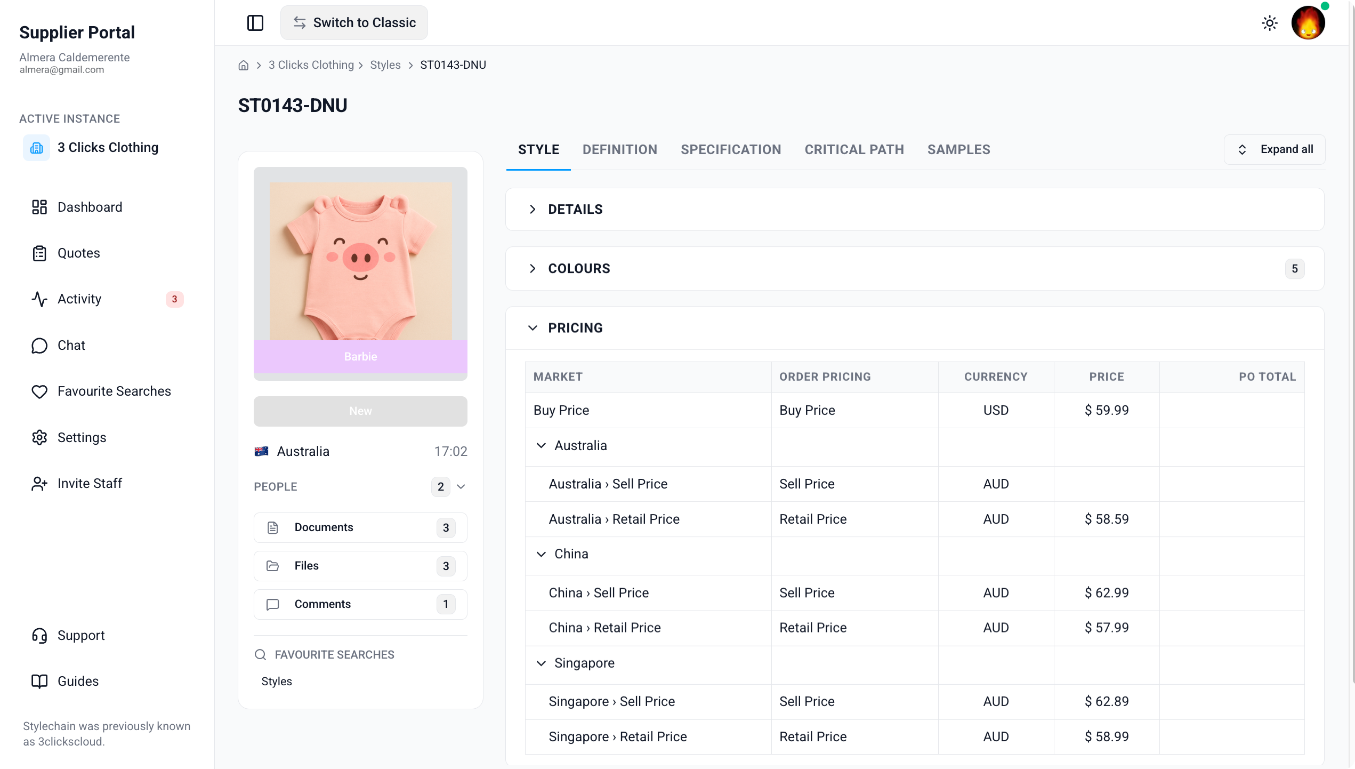Click the Quotes clipboard icon
The width and height of the screenshot is (1355, 769).
coord(39,253)
